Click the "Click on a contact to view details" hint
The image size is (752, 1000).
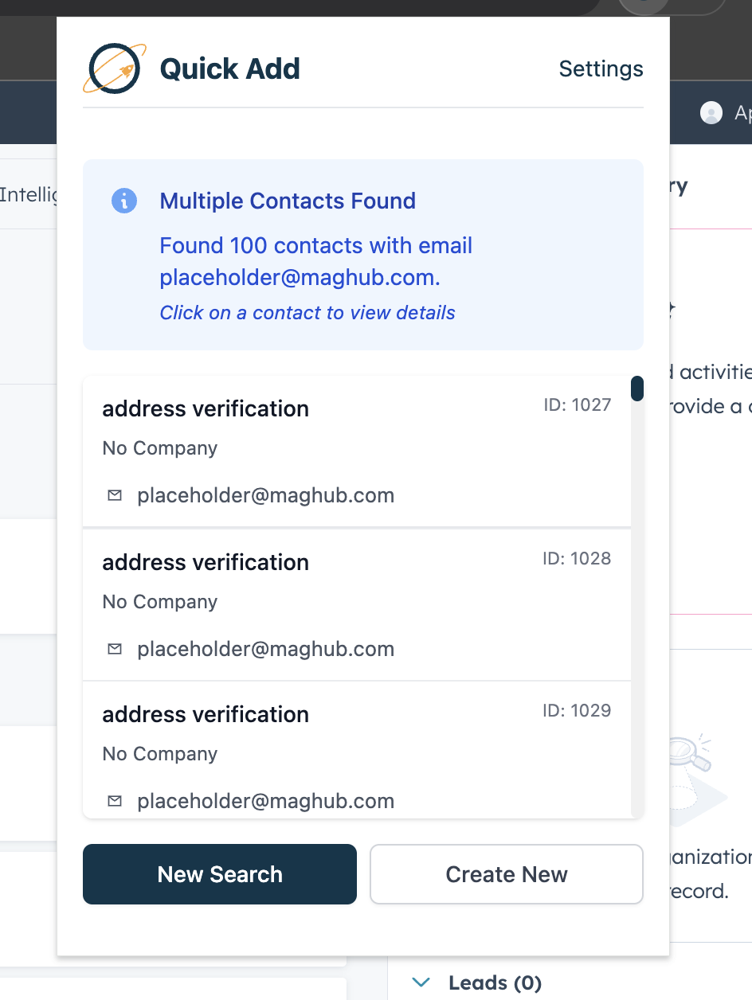307,313
